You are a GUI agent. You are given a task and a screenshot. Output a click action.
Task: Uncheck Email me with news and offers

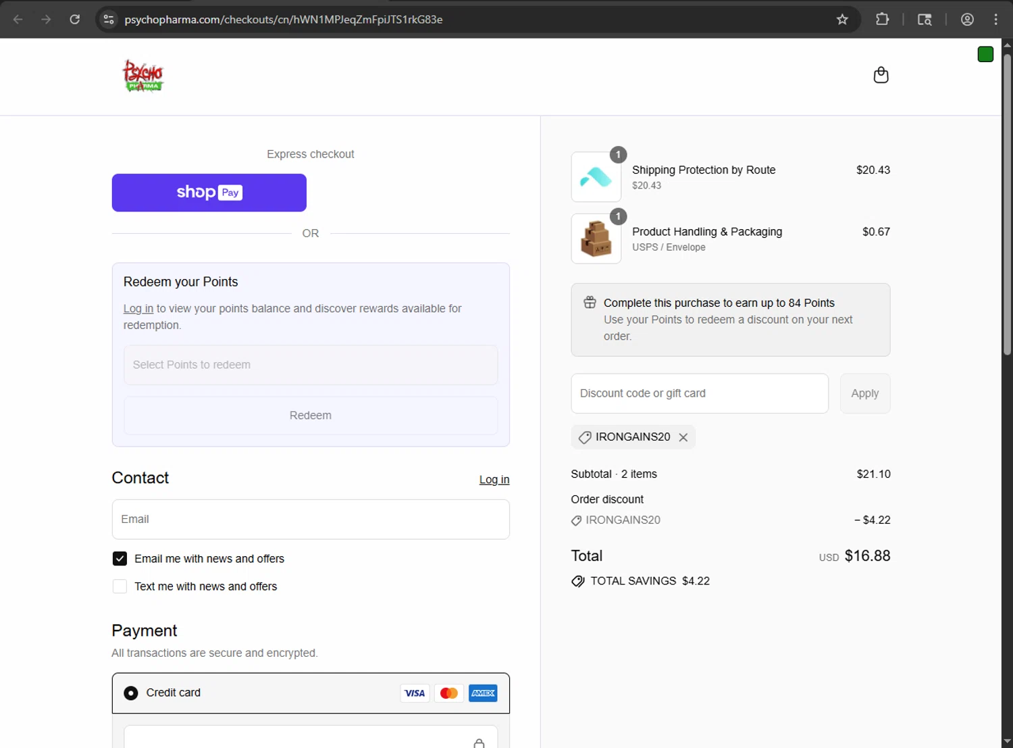[x=120, y=559]
